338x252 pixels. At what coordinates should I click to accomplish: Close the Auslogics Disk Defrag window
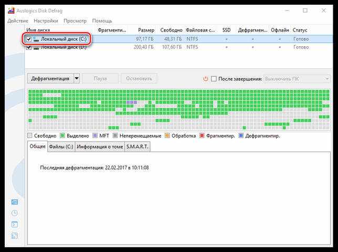(x=323, y=10)
